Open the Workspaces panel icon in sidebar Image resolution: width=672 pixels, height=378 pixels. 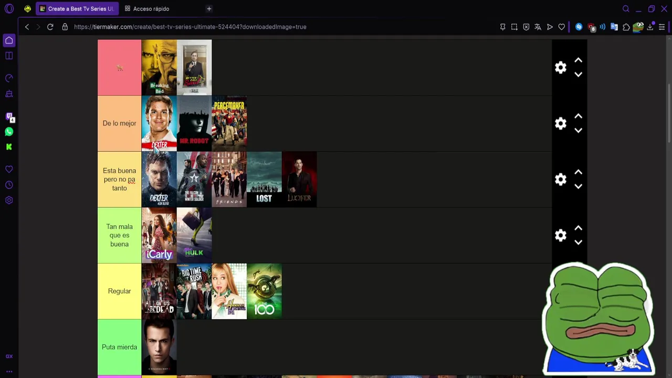[x=9, y=56]
